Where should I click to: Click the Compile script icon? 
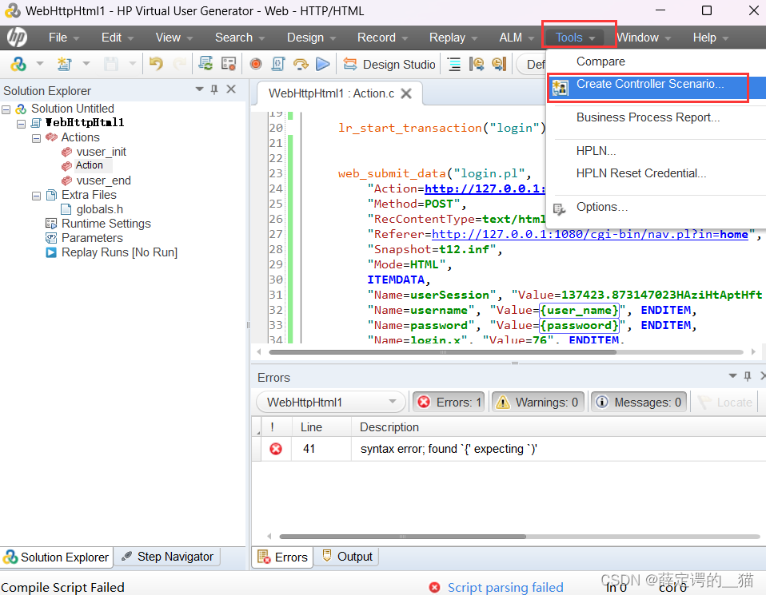click(278, 64)
